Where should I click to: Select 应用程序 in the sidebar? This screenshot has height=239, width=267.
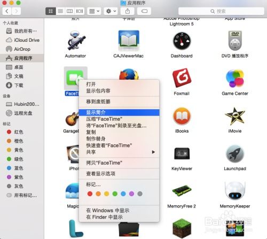coord(22,58)
